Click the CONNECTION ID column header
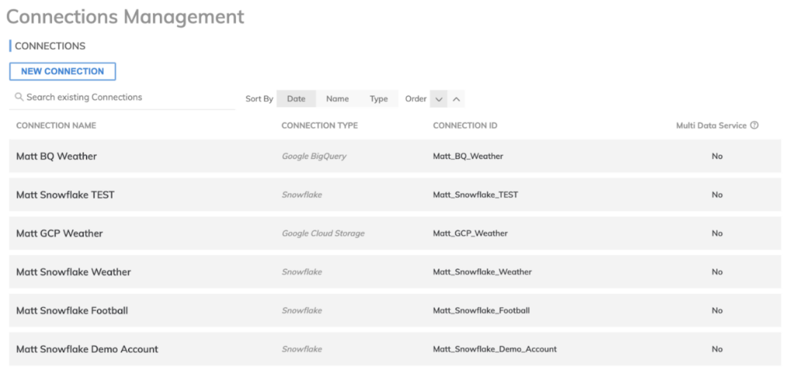This screenshot has height=384, width=795. point(464,126)
